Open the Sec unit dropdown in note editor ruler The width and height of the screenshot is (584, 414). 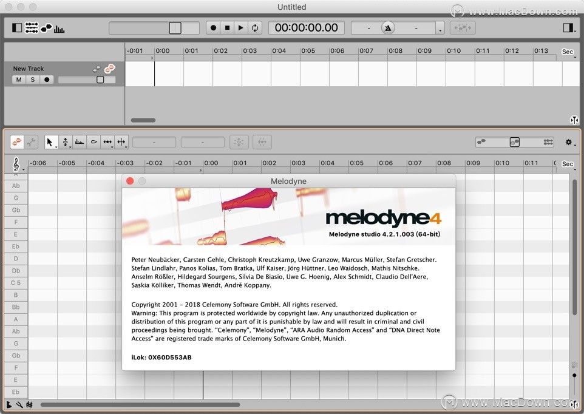pos(569,164)
